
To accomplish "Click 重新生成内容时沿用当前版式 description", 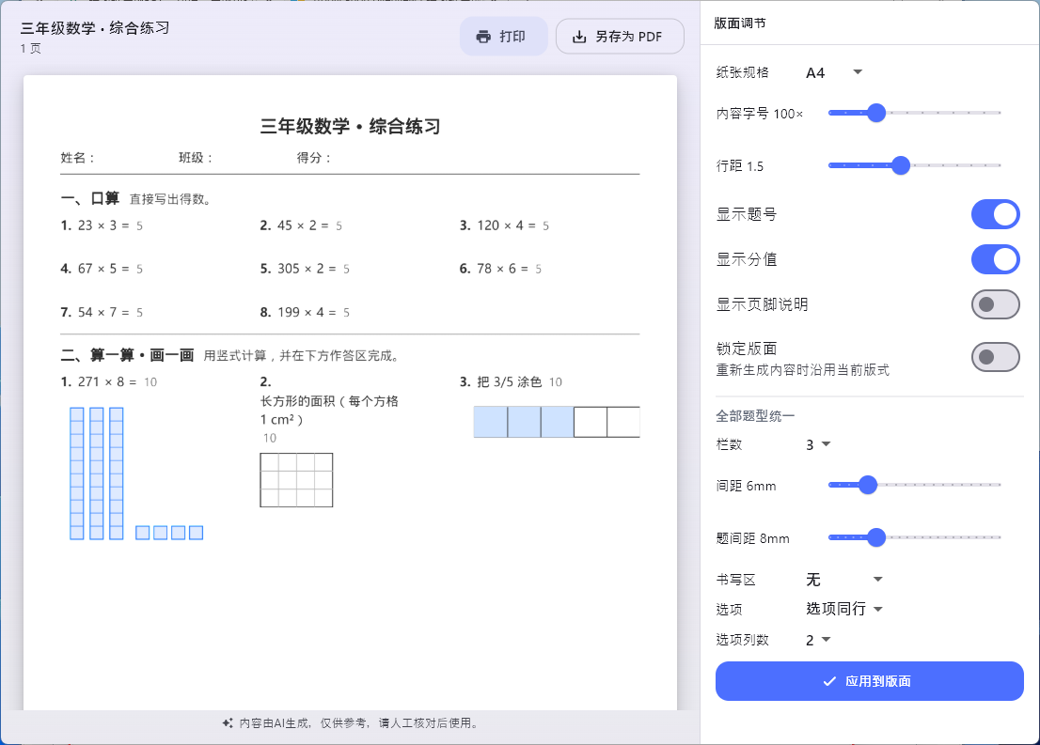I will coord(802,370).
